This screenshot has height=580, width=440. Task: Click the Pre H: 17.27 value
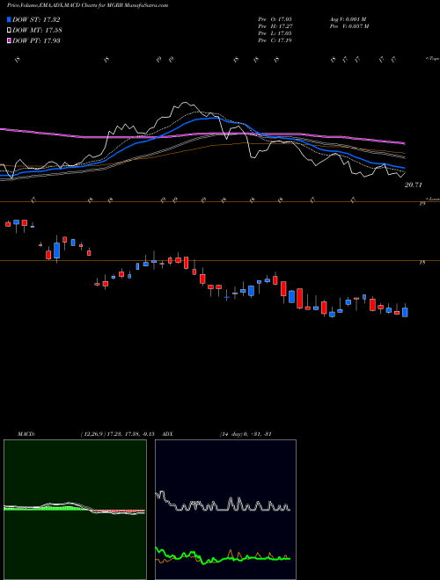coord(275,25)
